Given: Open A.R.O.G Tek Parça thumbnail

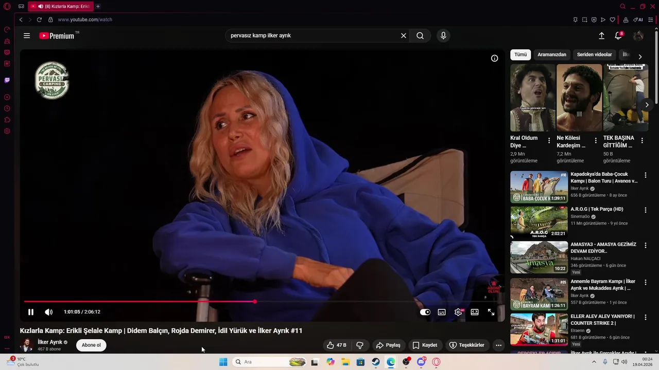Looking at the screenshot, I should coord(539,222).
